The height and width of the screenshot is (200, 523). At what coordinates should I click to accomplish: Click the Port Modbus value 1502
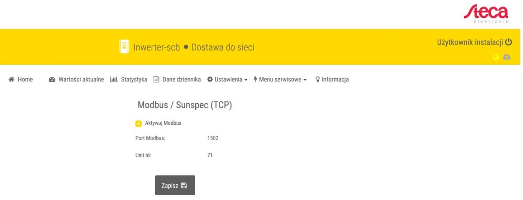coord(213,138)
